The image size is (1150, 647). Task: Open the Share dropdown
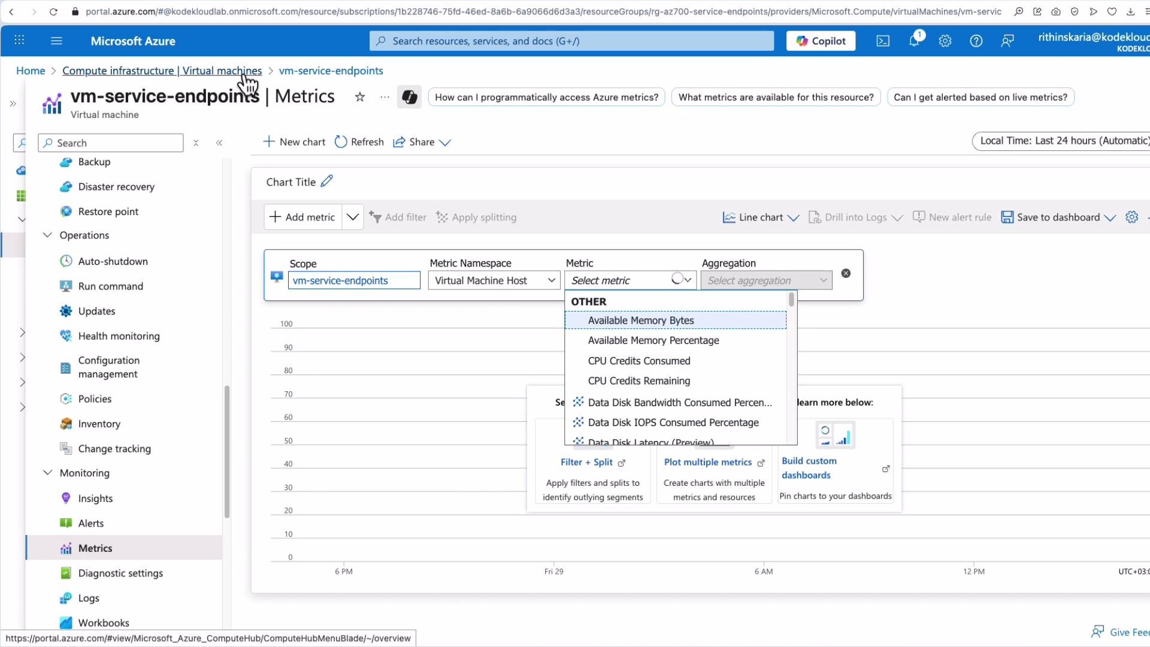422,142
